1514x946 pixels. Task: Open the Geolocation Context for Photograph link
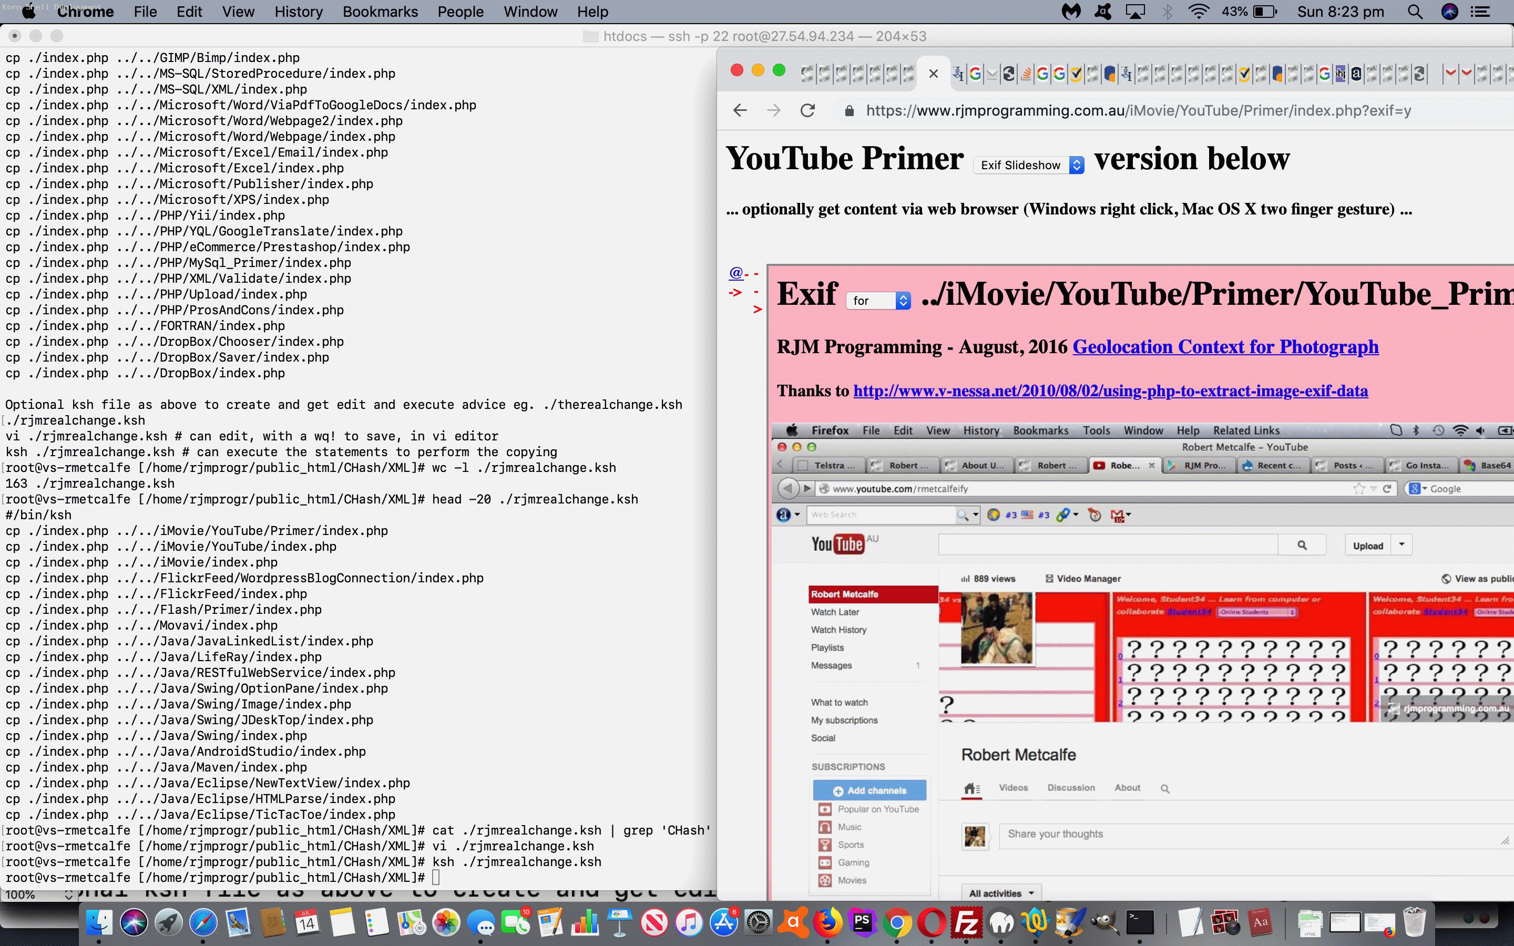pos(1225,347)
